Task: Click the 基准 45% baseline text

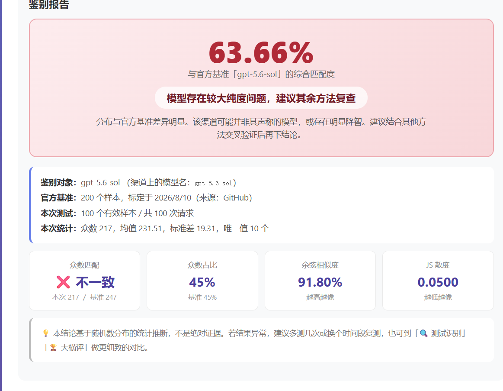Action: click(202, 297)
